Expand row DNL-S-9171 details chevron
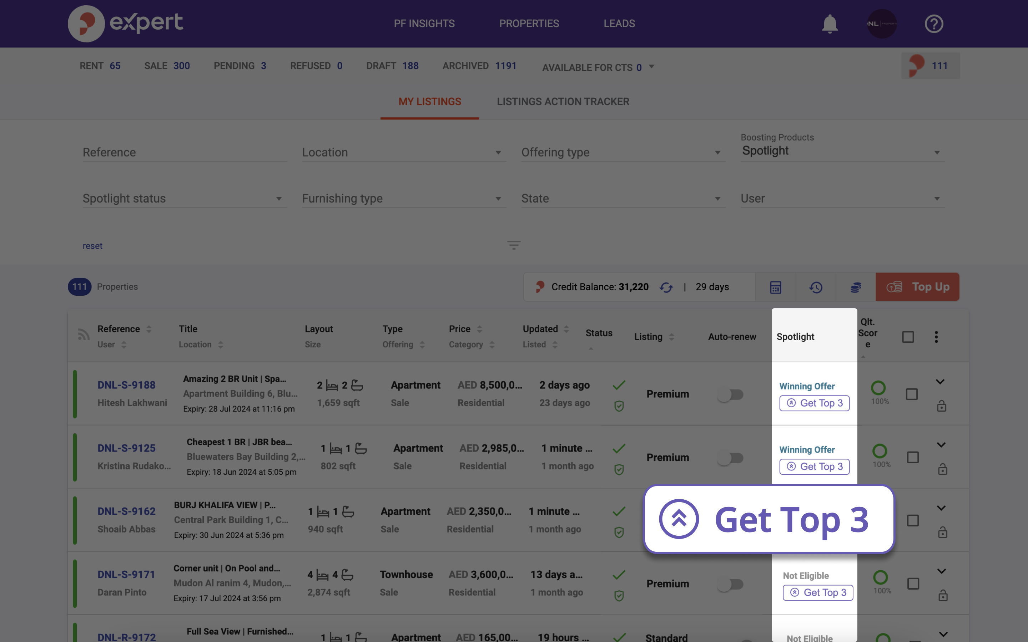1028x642 pixels. [941, 571]
